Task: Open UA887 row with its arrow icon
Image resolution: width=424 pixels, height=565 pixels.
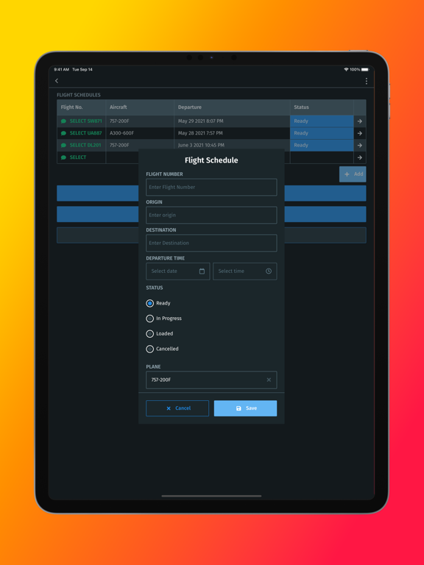Action: pyautogui.click(x=360, y=133)
